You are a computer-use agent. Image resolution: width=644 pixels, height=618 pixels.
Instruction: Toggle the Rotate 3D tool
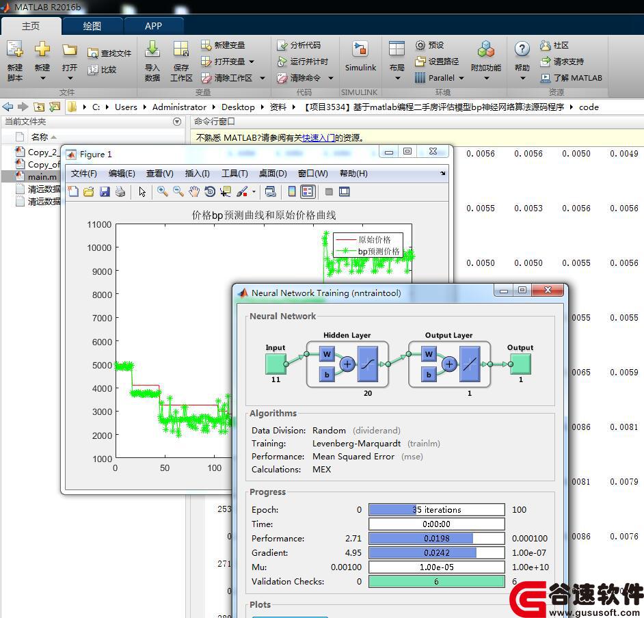[x=210, y=192]
